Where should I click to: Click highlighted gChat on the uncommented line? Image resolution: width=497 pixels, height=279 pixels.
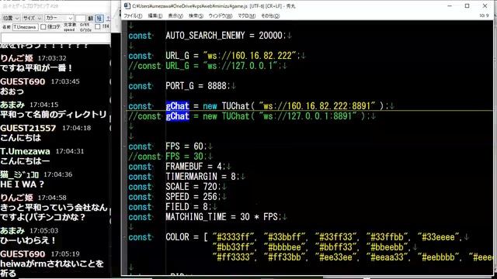178,106
